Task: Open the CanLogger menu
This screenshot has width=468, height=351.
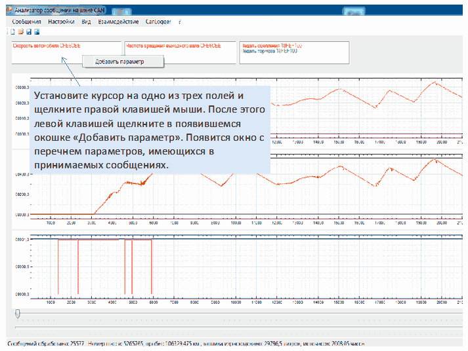Action: pos(158,22)
